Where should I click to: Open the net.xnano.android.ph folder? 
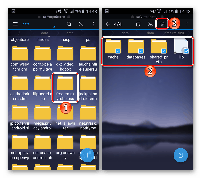click(x=43, y=147)
